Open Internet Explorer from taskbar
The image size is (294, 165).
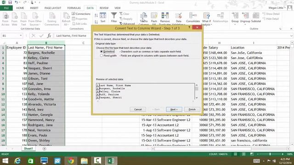pyautogui.click(x=17, y=161)
